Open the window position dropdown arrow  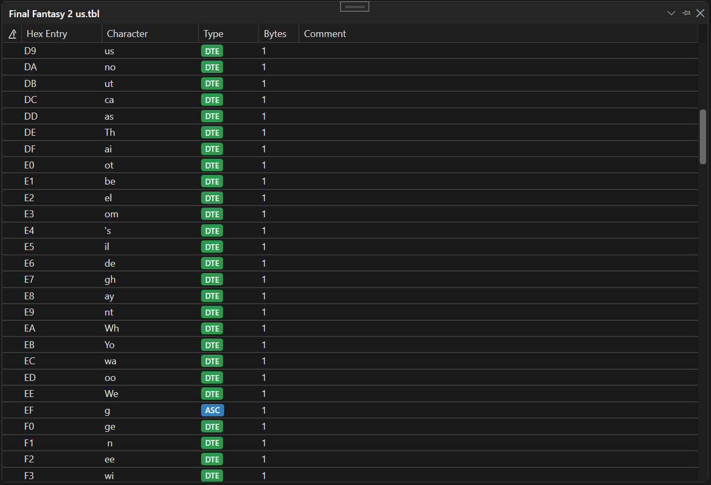point(671,13)
